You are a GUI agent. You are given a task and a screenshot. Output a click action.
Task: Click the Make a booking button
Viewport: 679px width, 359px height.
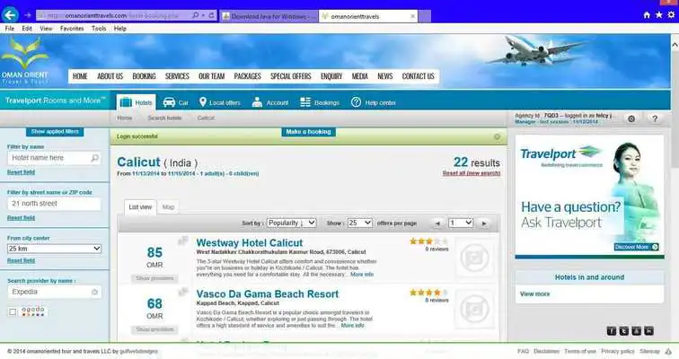pos(308,132)
